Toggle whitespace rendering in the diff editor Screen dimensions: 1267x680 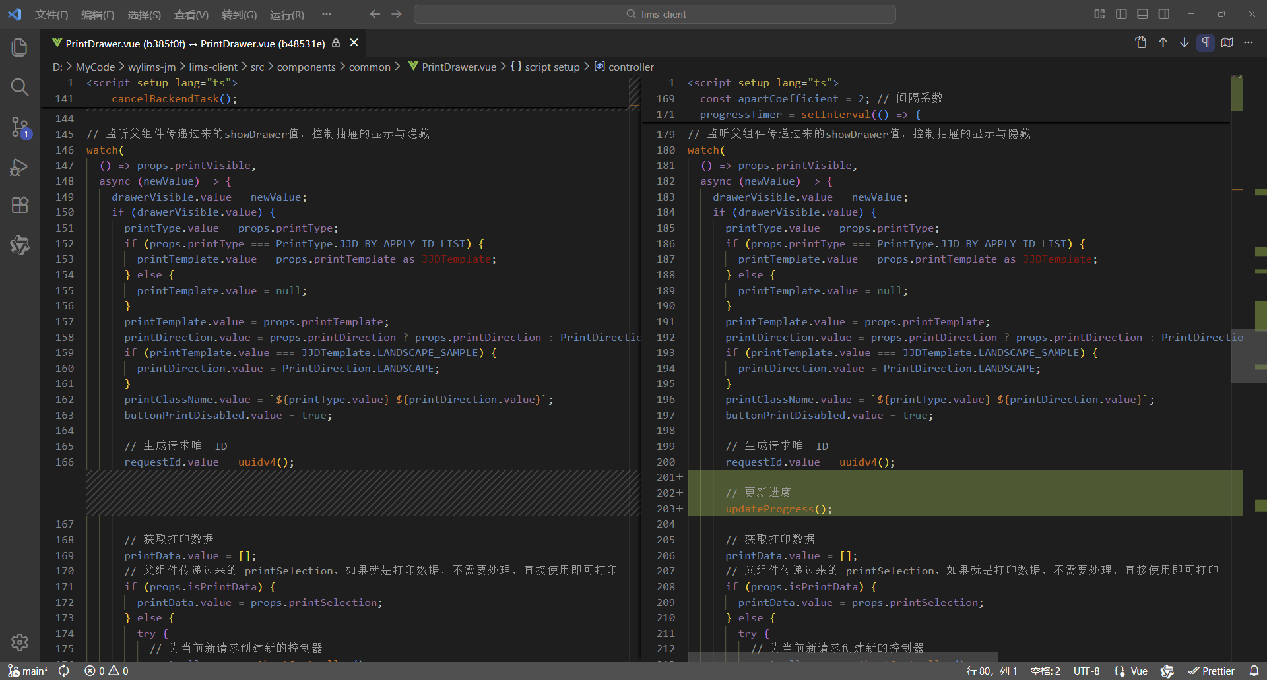[1206, 42]
